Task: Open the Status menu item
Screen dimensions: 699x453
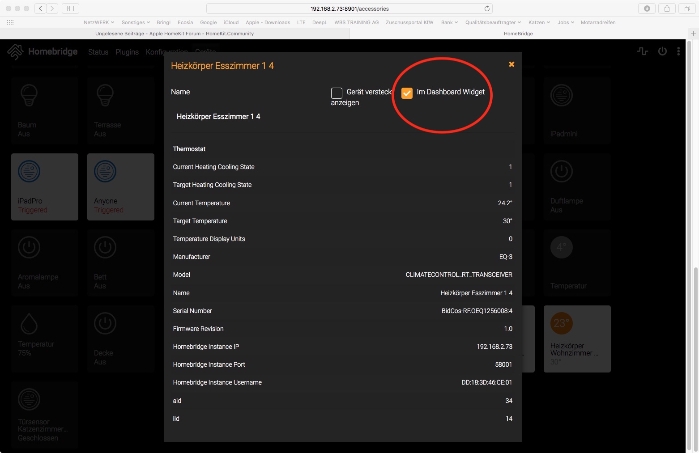Action: click(98, 52)
